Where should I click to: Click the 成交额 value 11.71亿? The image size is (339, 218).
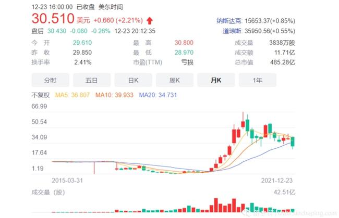pos(285,53)
